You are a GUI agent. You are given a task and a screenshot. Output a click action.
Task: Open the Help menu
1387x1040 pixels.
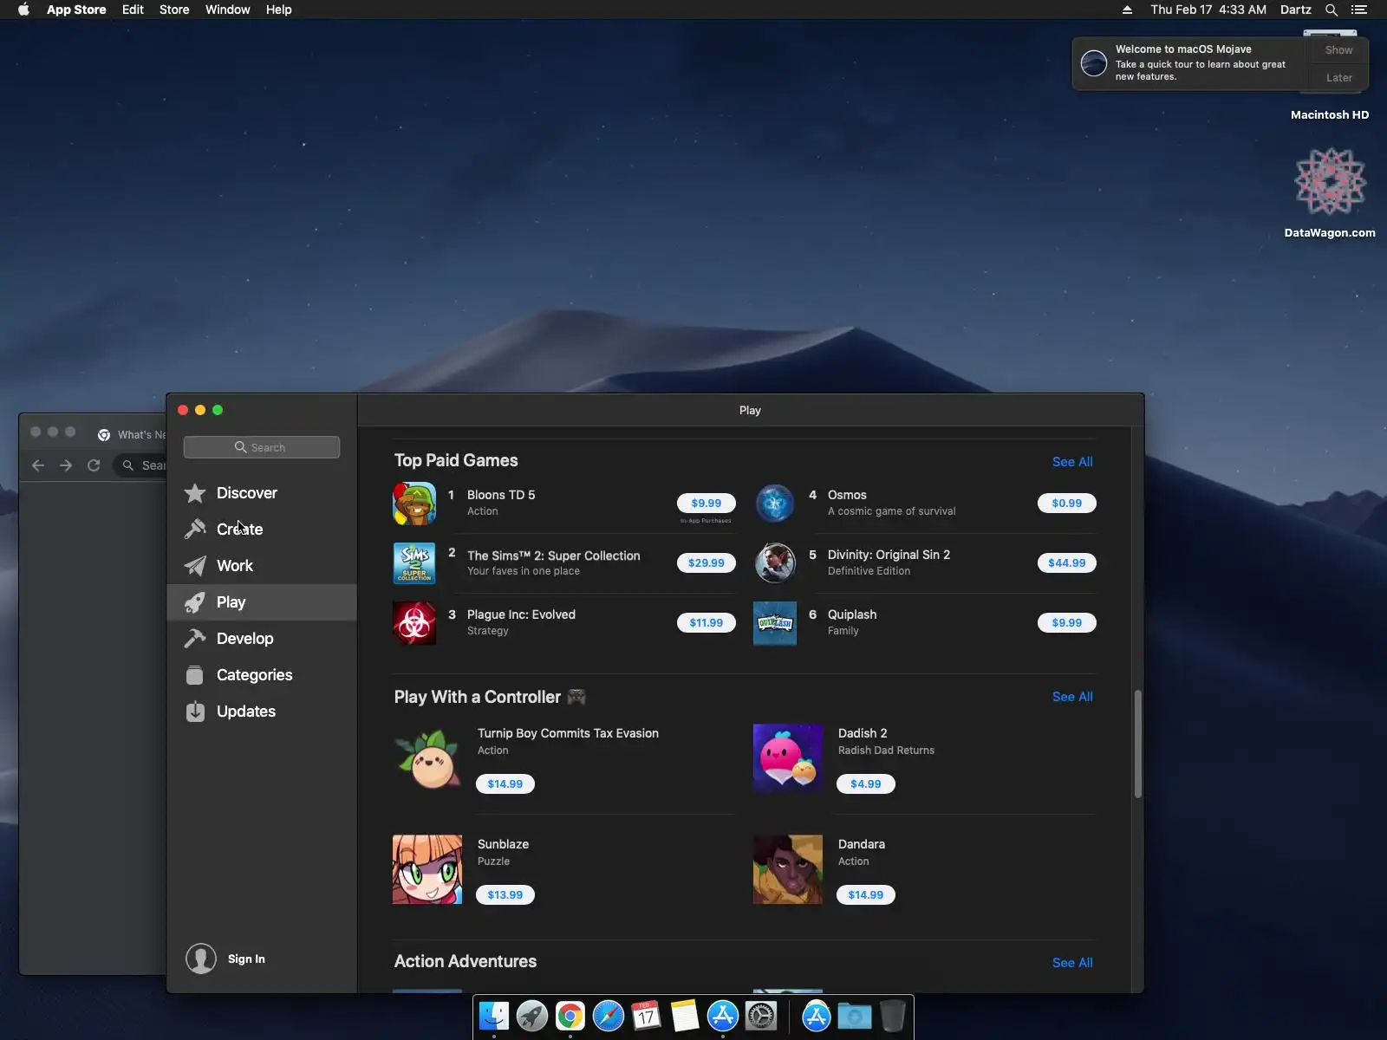(278, 10)
